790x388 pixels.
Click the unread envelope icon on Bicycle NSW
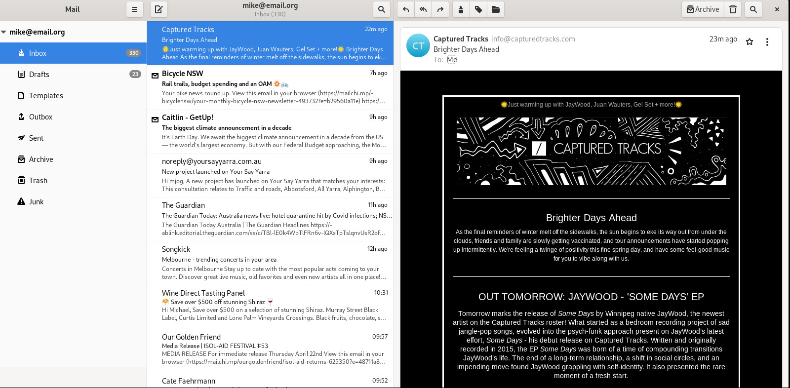(x=155, y=76)
